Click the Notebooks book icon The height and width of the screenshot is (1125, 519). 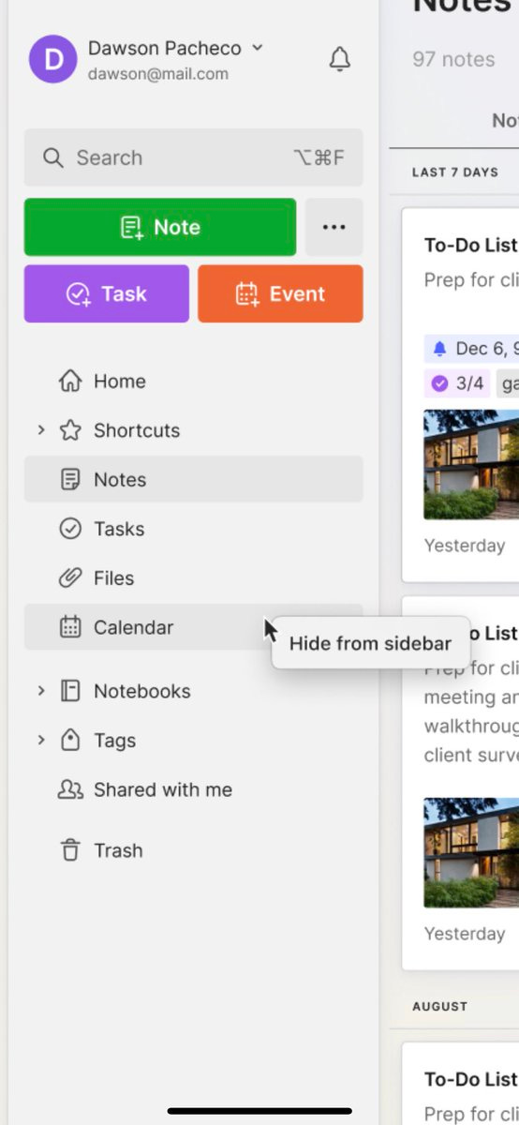(70, 691)
